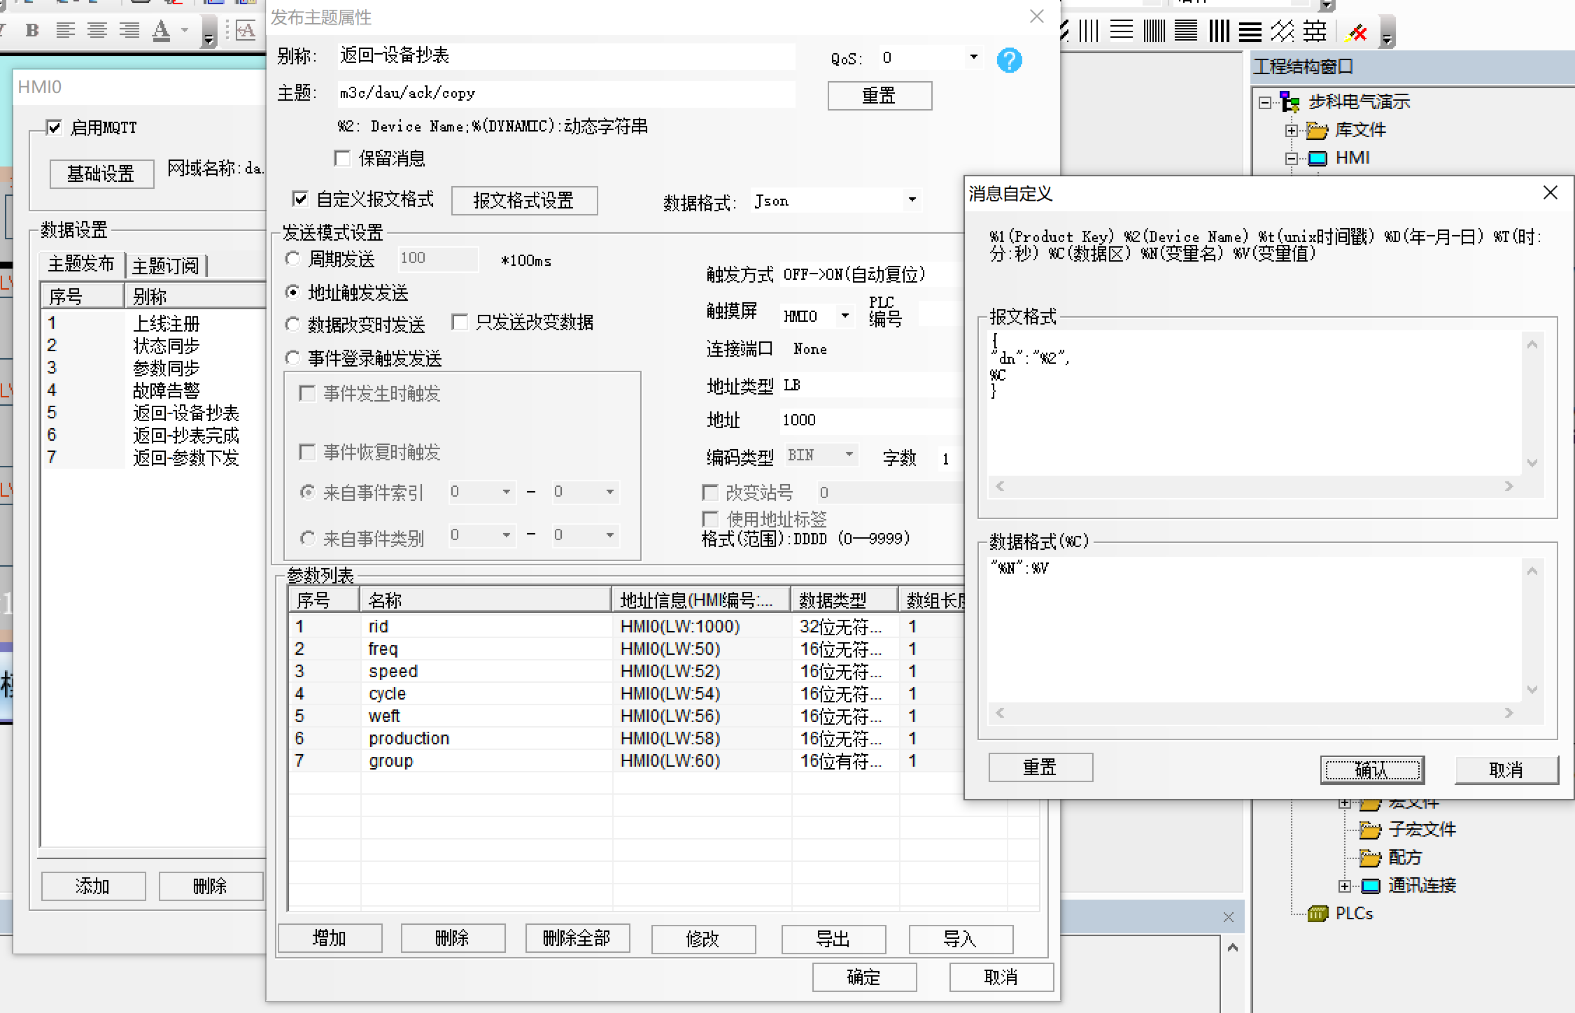Switch to 主题发布 tab
Viewport: 1575px width, 1013px height.
81,264
